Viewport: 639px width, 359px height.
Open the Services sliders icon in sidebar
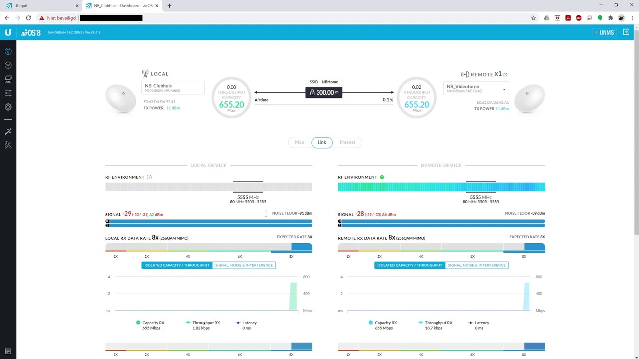pyautogui.click(x=8, y=93)
